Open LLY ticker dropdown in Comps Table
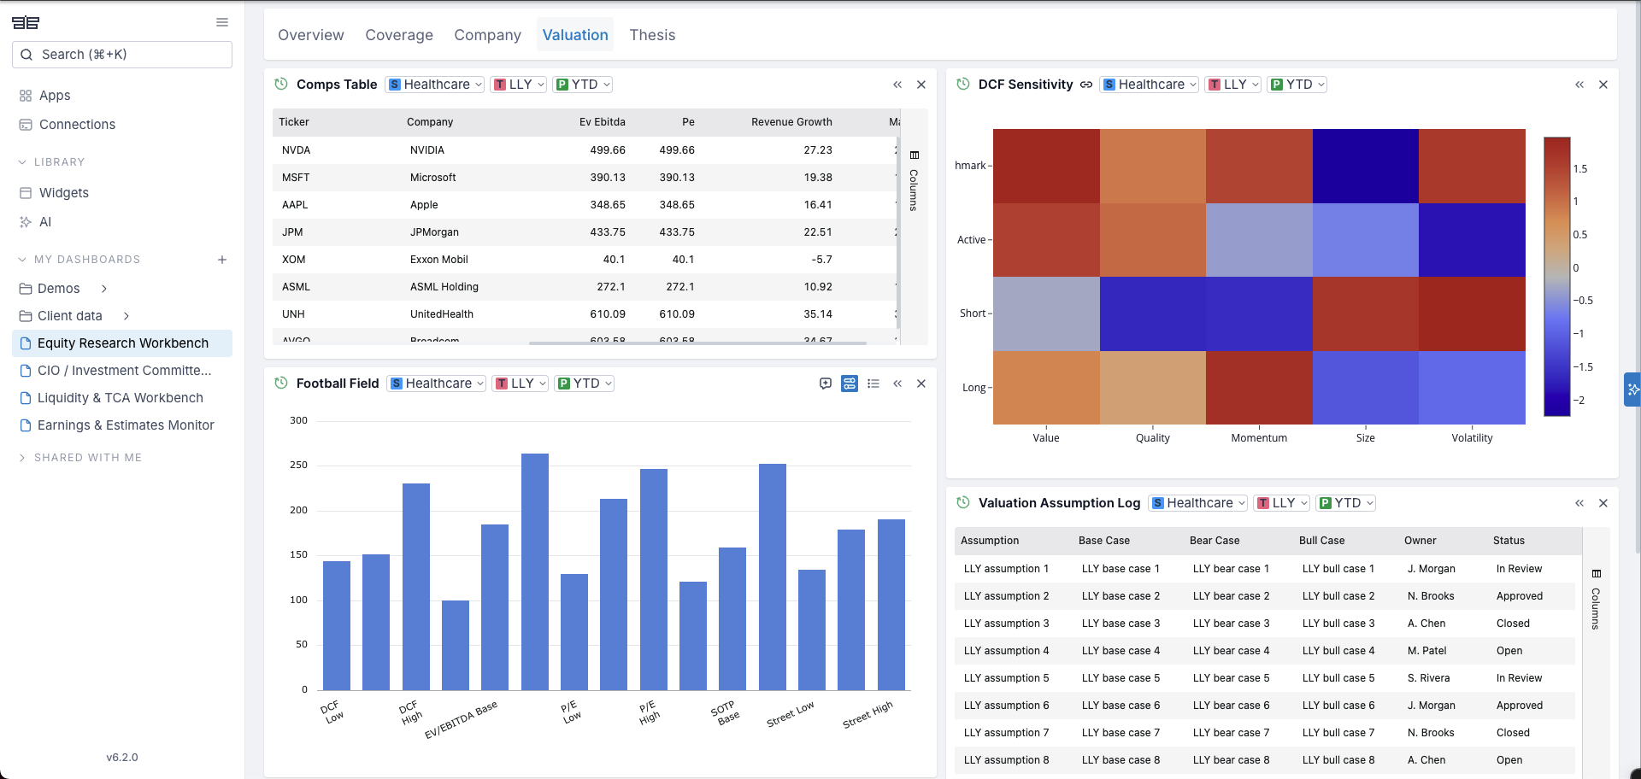 tap(519, 85)
